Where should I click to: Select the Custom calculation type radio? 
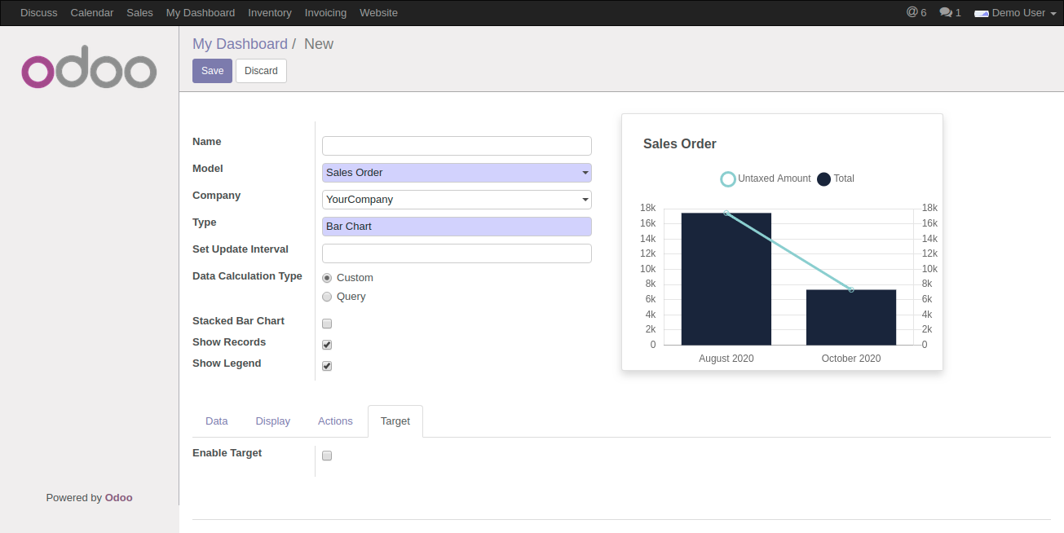[x=327, y=278]
